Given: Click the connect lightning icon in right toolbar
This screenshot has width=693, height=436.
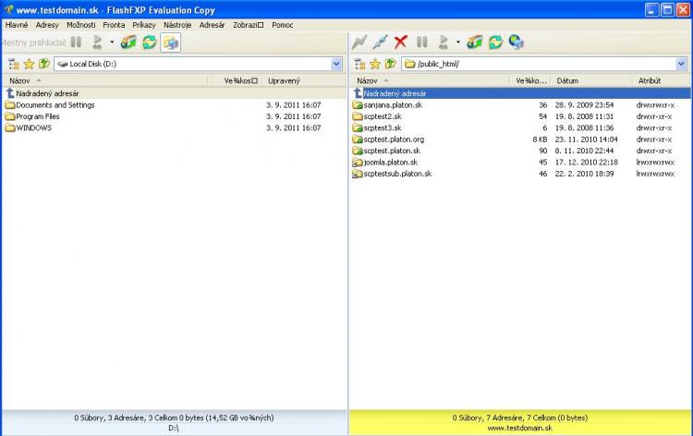Looking at the screenshot, I should [359, 42].
